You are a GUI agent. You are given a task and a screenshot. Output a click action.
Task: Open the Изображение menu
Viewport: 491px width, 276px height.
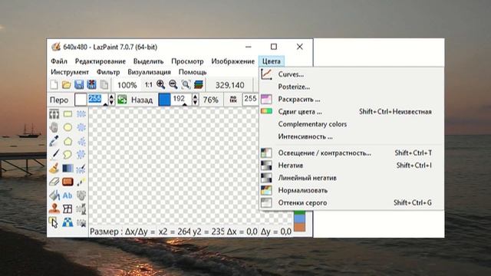point(232,61)
